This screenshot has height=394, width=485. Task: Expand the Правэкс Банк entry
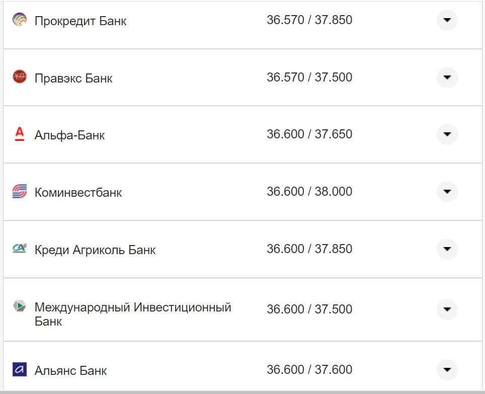[x=447, y=77]
